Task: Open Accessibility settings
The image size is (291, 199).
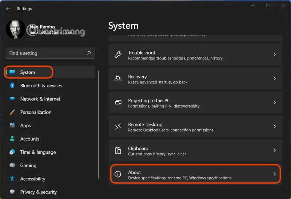Action: [50, 179]
